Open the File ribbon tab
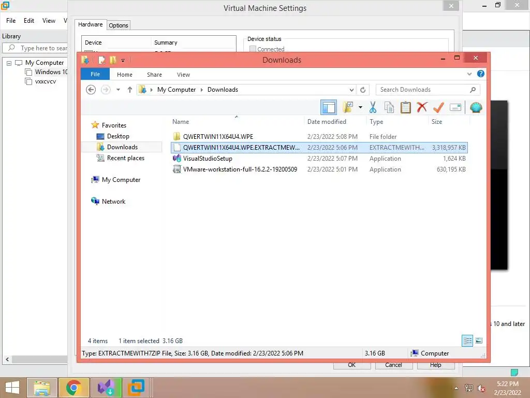Viewport: 530px width, 398px height. [95, 74]
